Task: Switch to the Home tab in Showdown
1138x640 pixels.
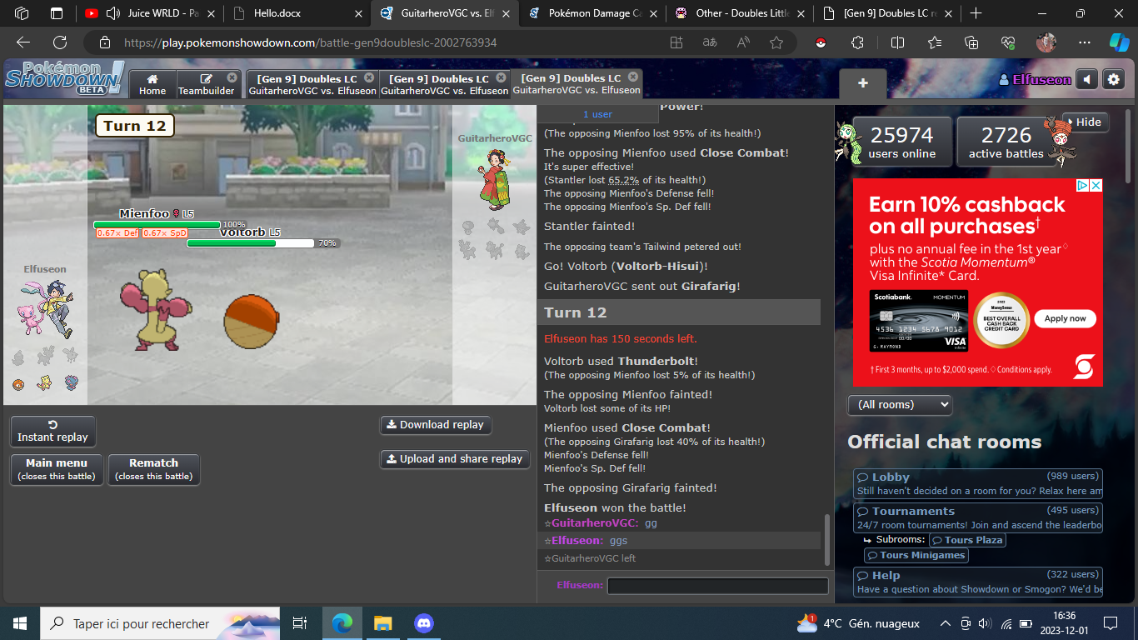Action: pos(152,84)
